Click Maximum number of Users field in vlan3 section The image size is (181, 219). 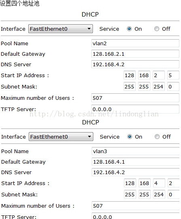[136, 206]
